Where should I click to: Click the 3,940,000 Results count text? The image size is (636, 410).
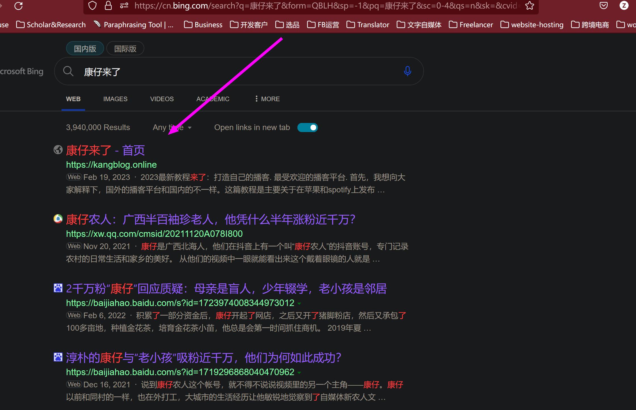pos(98,128)
